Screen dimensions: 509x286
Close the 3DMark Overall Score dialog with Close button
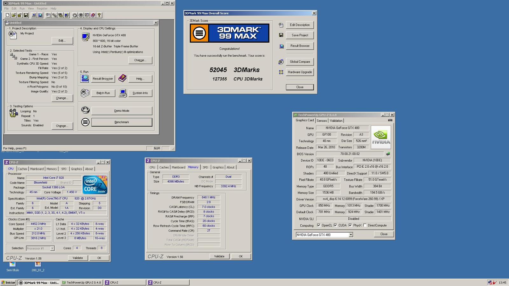coord(300,87)
